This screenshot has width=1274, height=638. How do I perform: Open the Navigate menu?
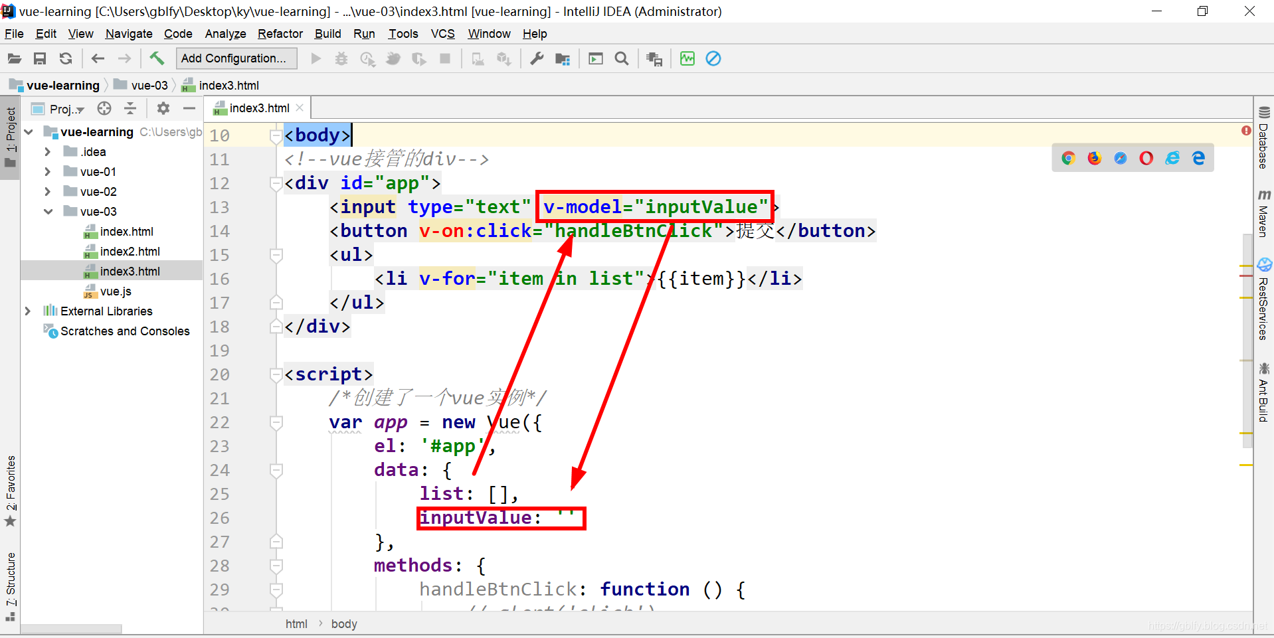coord(129,34)
